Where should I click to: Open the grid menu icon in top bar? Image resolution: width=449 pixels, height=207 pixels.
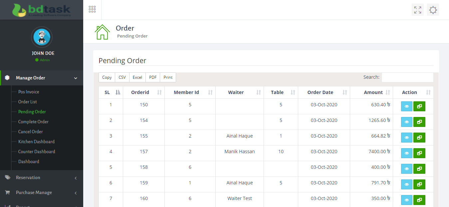92,9
